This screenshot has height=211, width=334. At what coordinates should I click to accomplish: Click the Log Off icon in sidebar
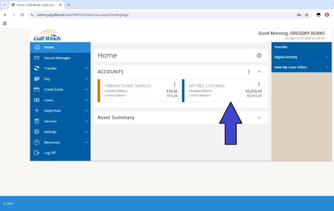37,153
